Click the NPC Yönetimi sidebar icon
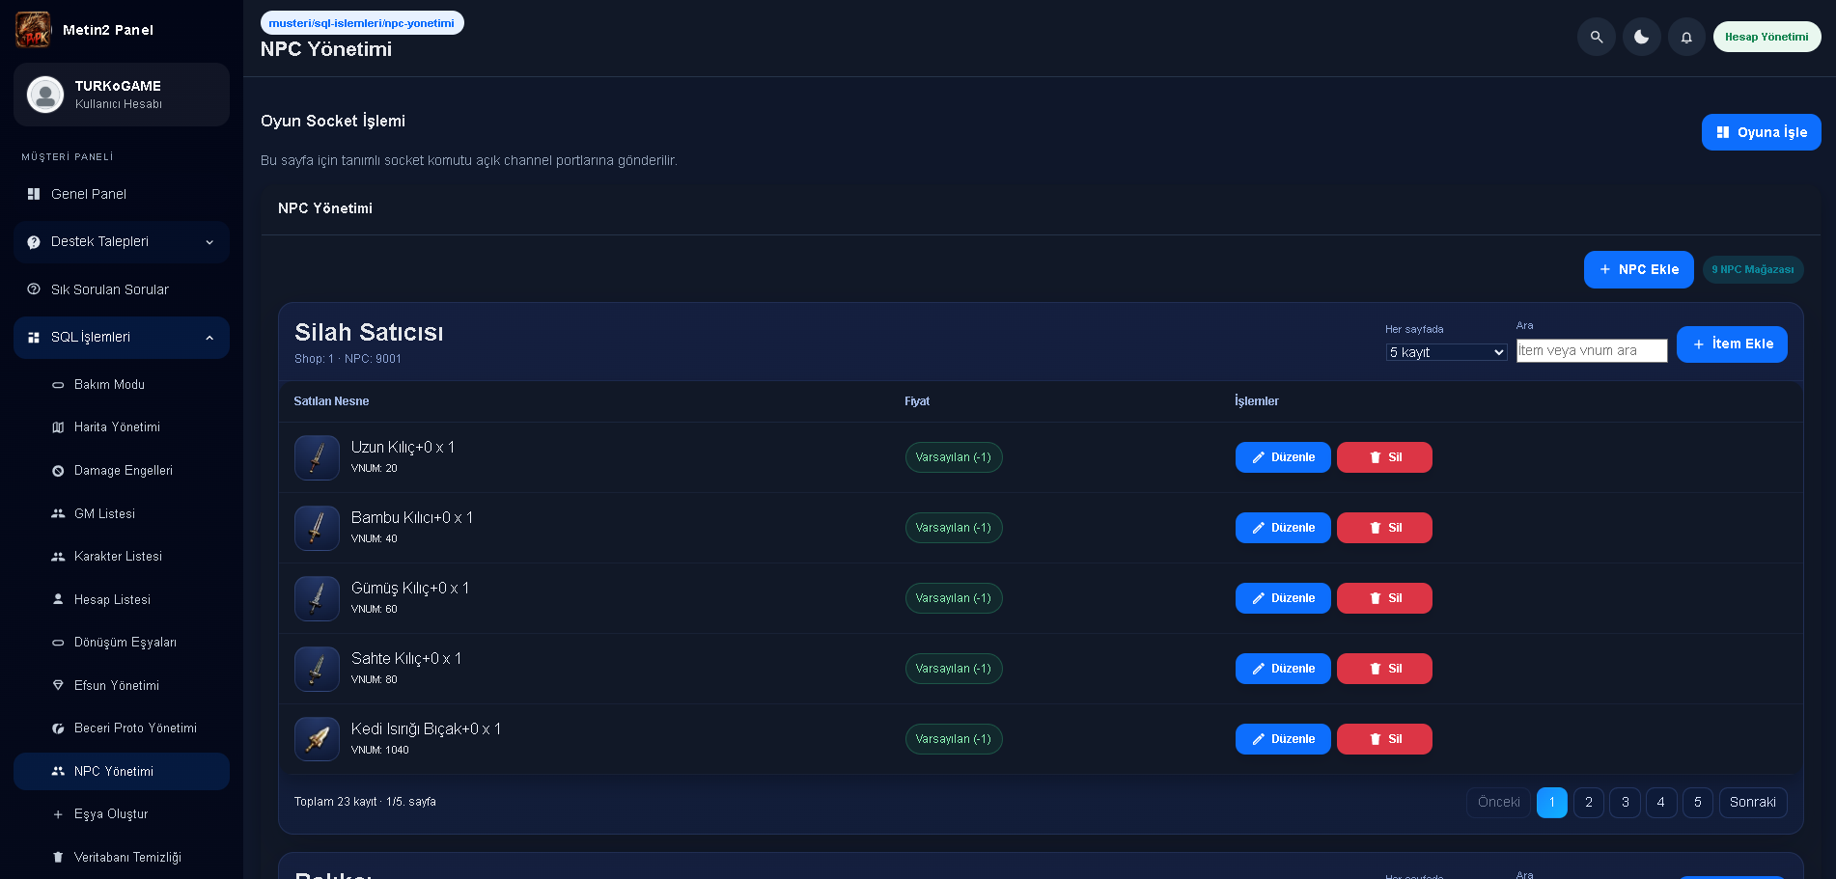Viewport: 1836px width, 879px height. (58, 771)
